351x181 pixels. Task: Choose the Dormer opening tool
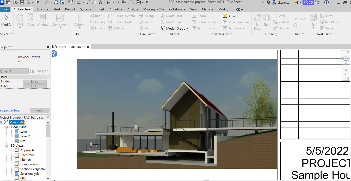[281, 28]
